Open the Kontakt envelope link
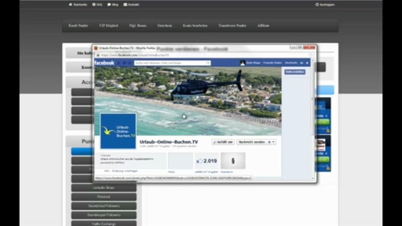This screenshot has width=402, height=226. point(131,4)
